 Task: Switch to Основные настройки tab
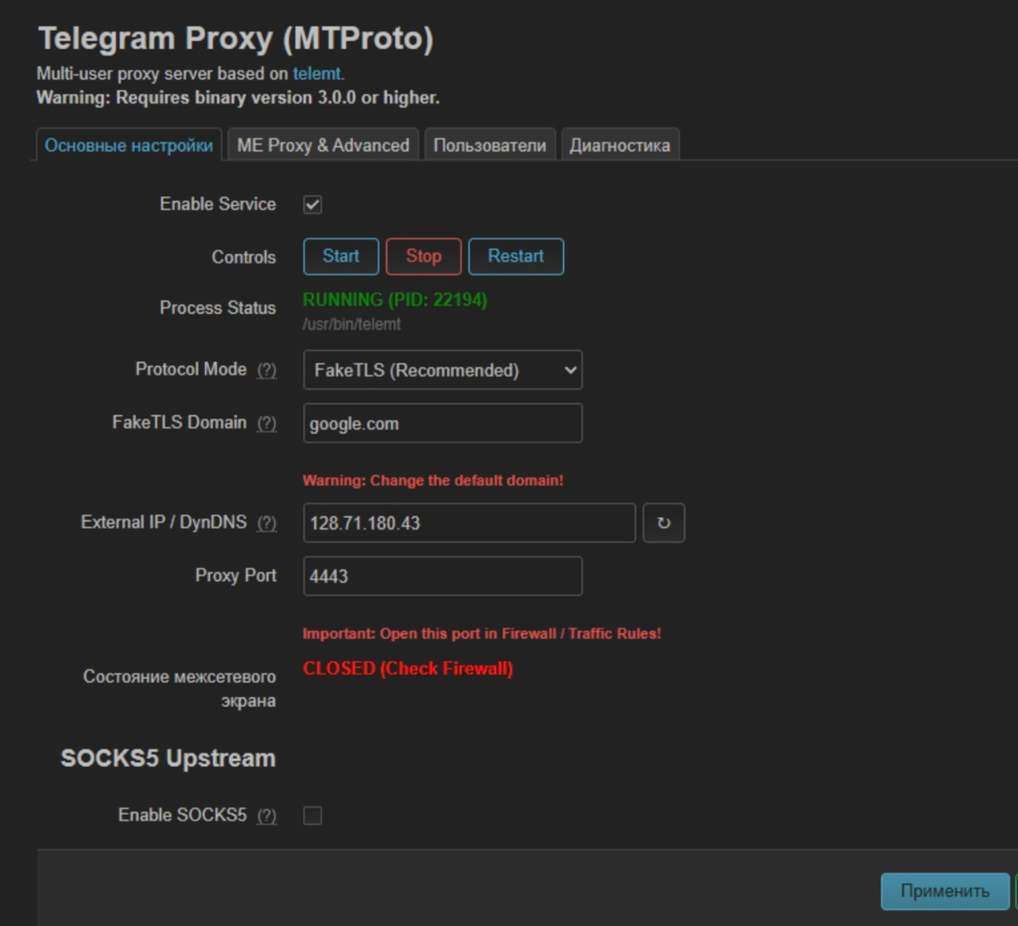129,146
